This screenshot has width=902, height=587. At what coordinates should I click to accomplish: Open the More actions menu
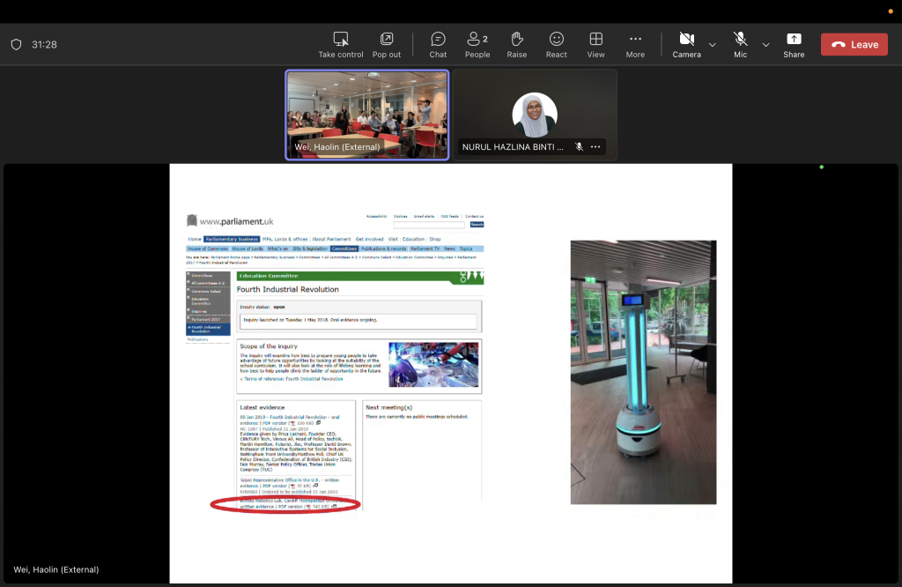coord(635,45)
